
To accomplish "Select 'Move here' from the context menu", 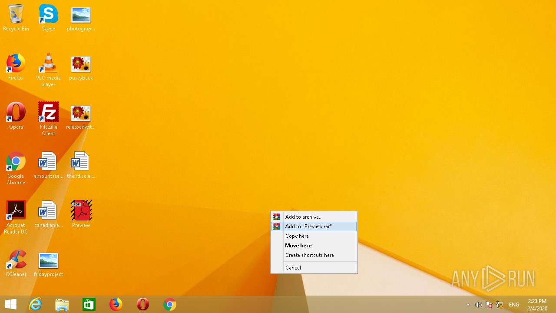I will [314, 246].
